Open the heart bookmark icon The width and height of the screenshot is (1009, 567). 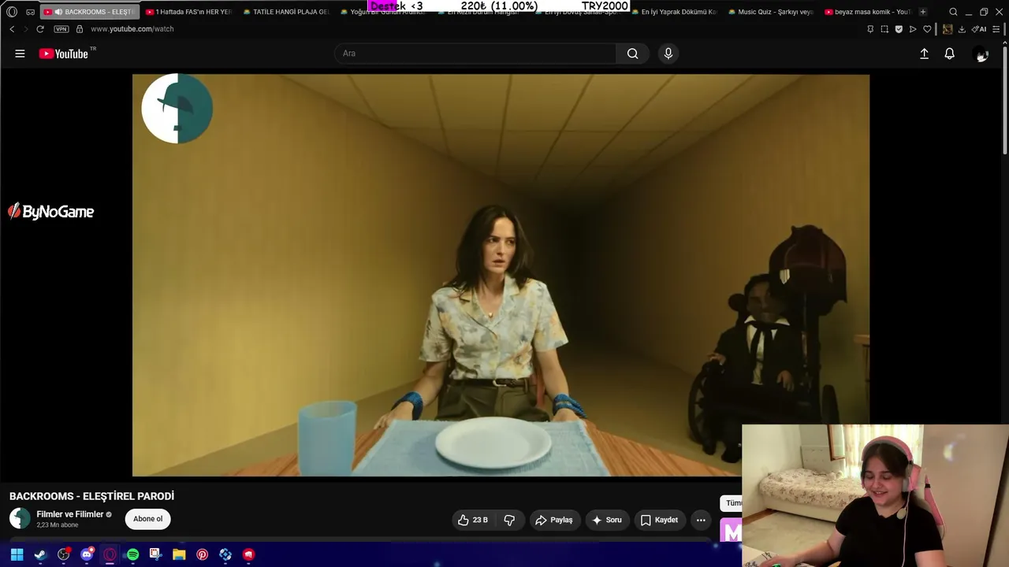pos(927,29)
